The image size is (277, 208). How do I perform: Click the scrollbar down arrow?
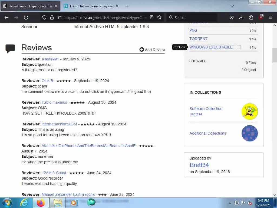[275, 195]
